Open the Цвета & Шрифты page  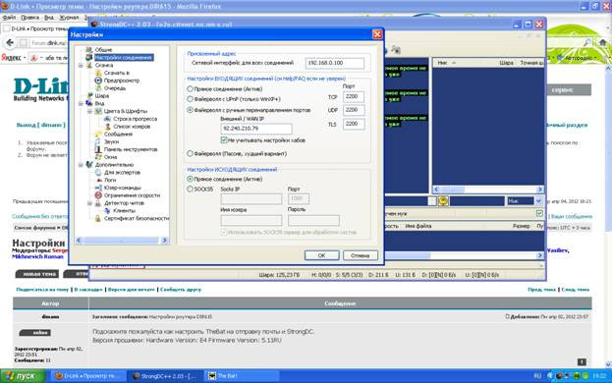[126, 111]
